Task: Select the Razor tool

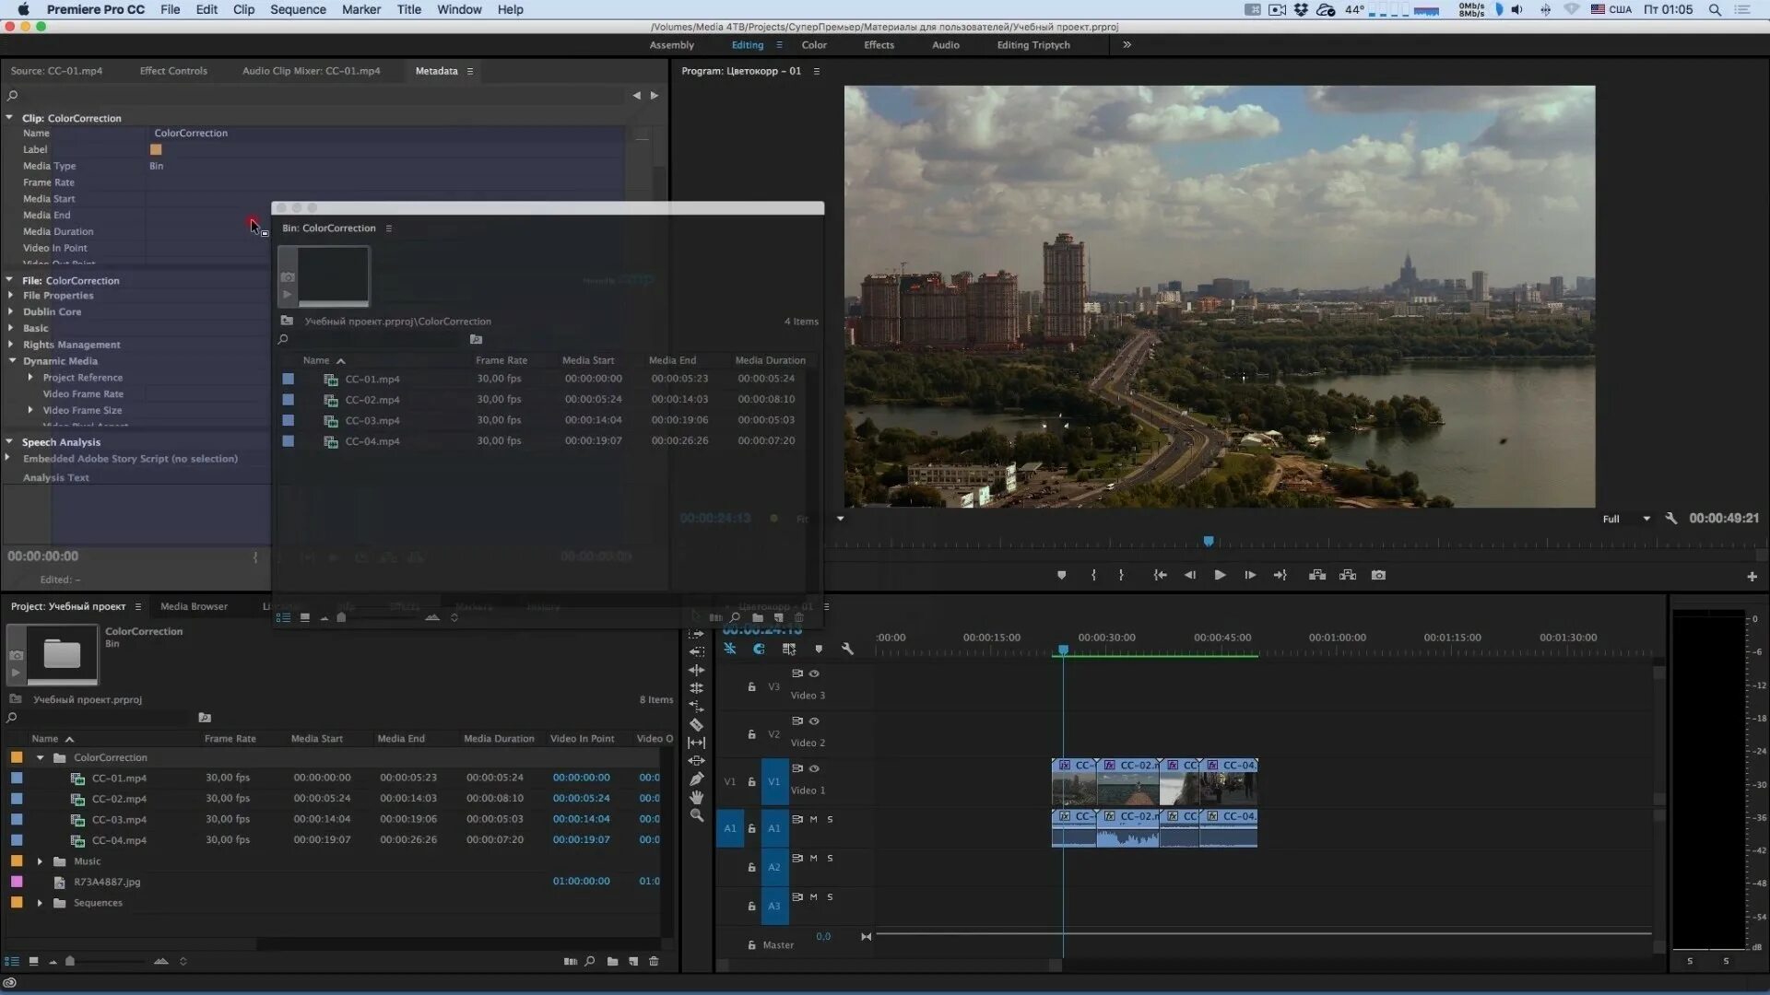Action: tap(697, 725)
